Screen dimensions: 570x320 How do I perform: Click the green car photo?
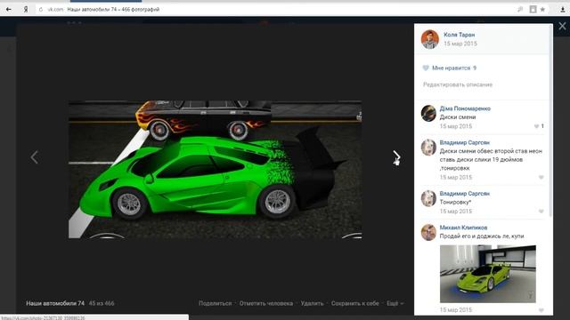215,170
